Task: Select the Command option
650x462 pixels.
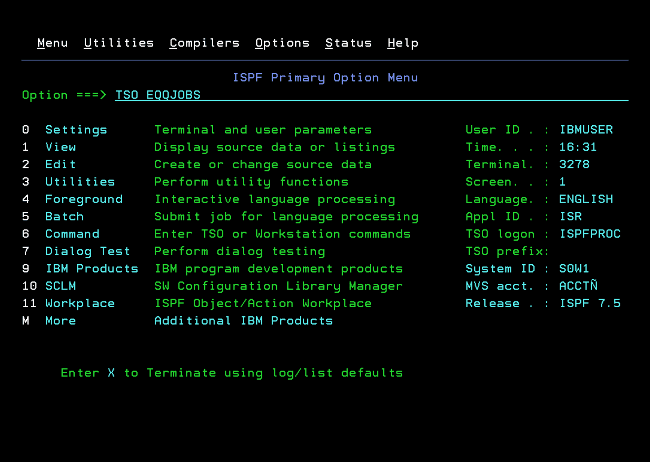Action: click(72, 234)
